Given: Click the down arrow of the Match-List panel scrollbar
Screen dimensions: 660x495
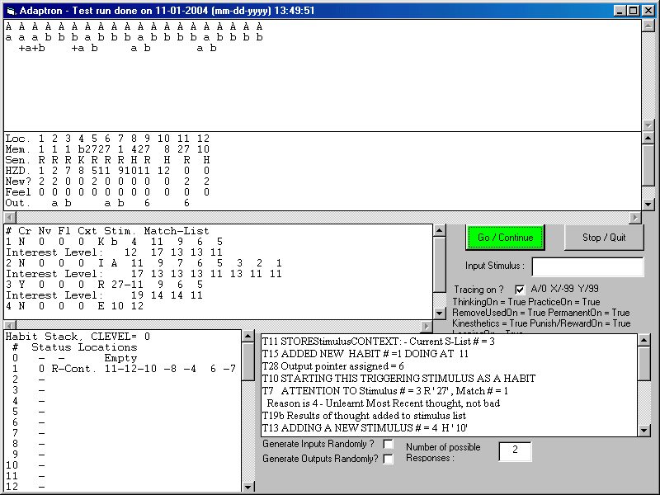Looking at the screenshot, I should tap(440, 313).
